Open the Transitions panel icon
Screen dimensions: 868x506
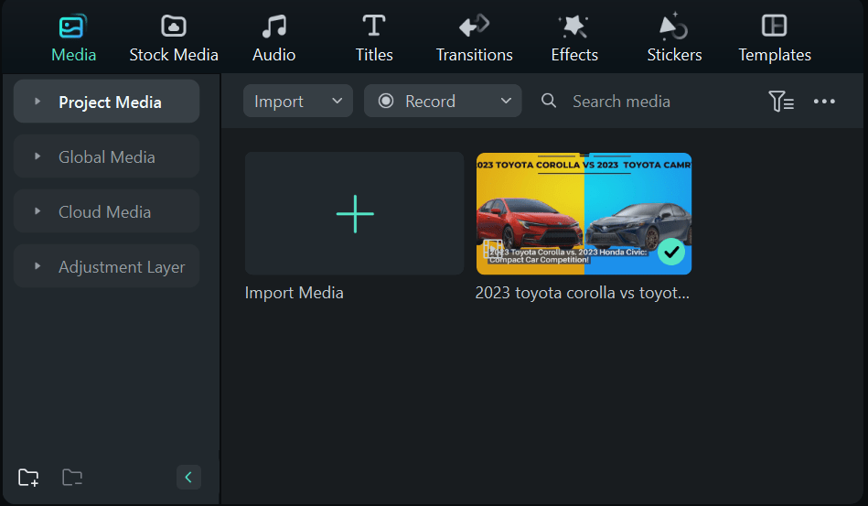(474, 26)
